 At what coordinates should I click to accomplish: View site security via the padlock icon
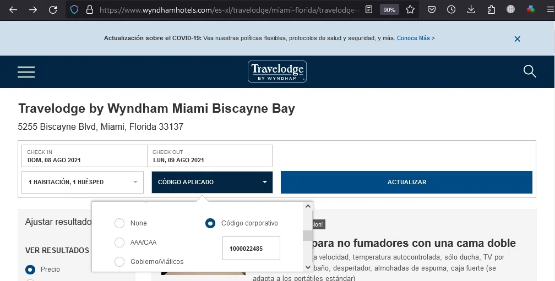click(x=90, y=9)
